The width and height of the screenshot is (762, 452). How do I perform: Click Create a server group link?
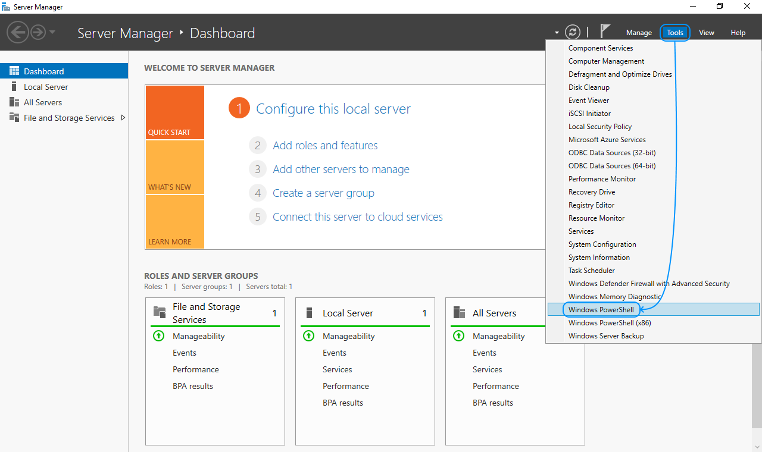tap(323, 193)
